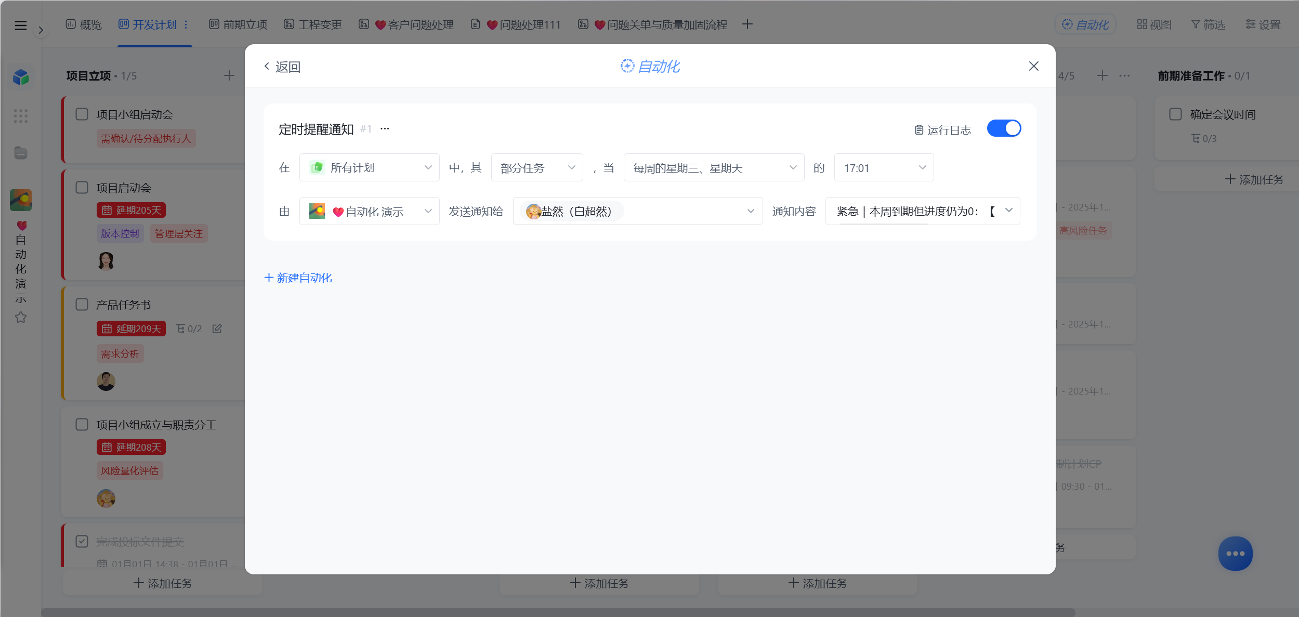Screen dimensions: 1299x617
Task: Star the project with the star icon
Action: pos(21,317)
